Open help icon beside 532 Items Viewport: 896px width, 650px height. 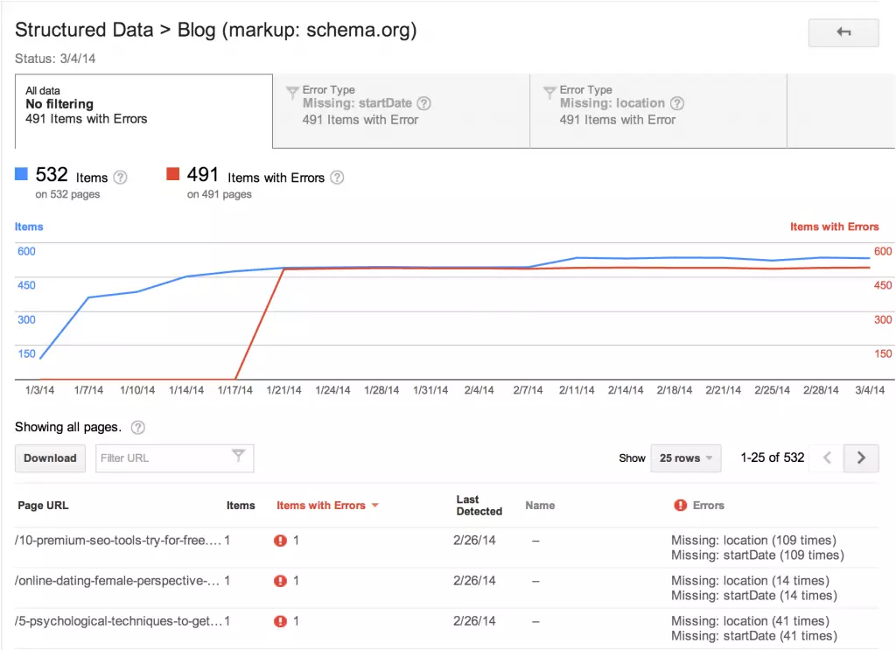pos(120,178)
